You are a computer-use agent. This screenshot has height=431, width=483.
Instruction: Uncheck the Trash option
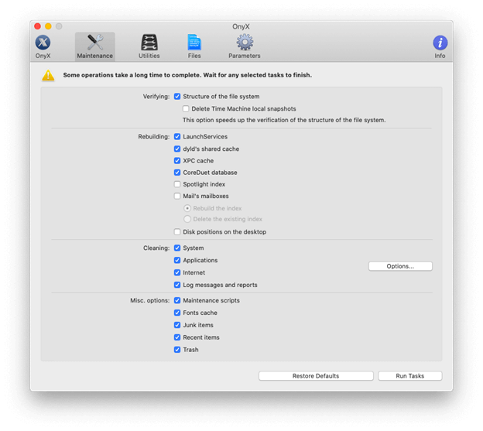point(177,350)
